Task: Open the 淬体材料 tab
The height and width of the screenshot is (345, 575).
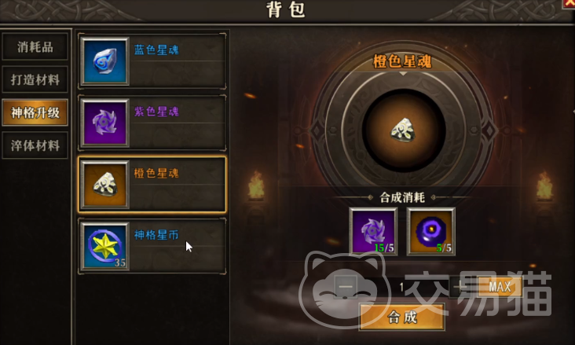Action: pyautogui.click(x=35, y=145)
